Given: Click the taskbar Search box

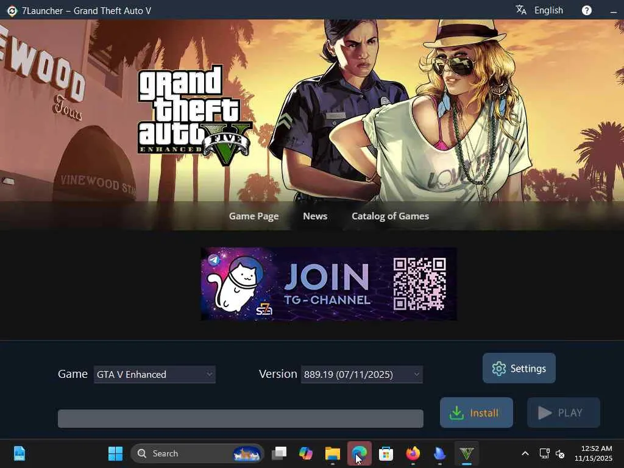Looking at the screenshot, I should (x=197, y=453).
